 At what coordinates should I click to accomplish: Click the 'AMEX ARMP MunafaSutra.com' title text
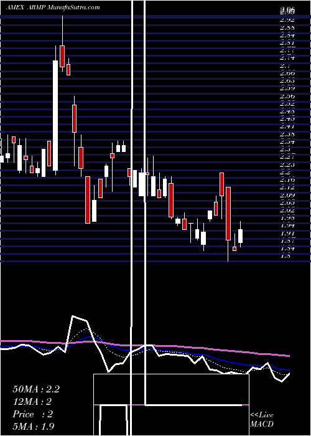(x=53, y=7)
